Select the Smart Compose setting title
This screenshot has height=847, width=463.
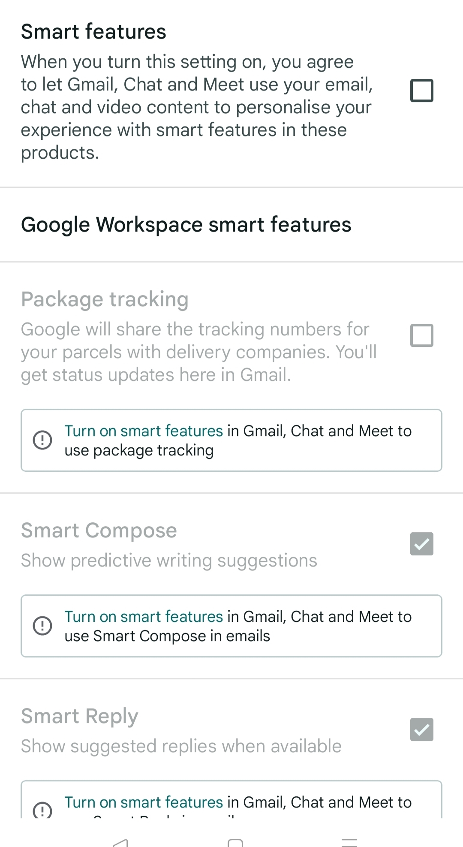pyautogui.click(x=99, y=531)
